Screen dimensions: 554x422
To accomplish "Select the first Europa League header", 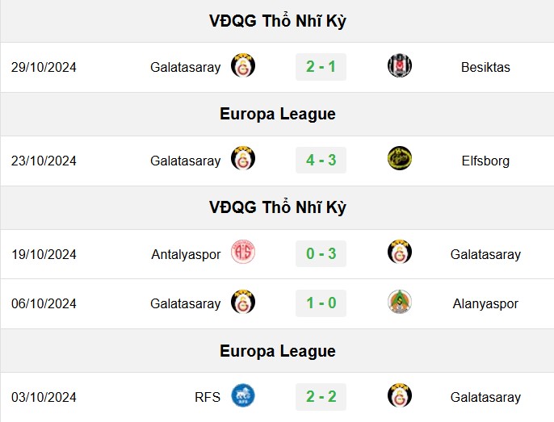I will tap(277, 114).
